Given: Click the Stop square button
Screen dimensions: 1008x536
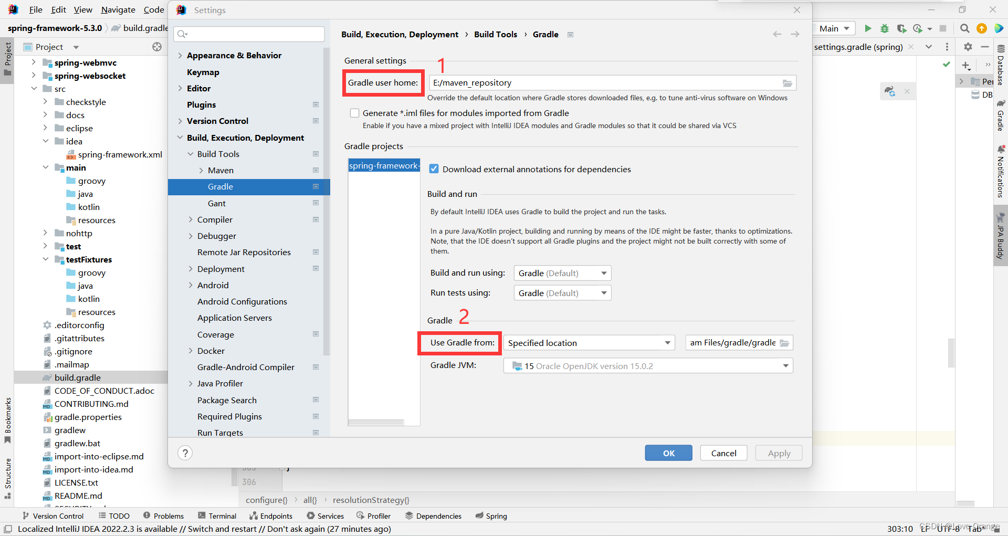Looking at the screenshot, I should (x=943, y=28).
